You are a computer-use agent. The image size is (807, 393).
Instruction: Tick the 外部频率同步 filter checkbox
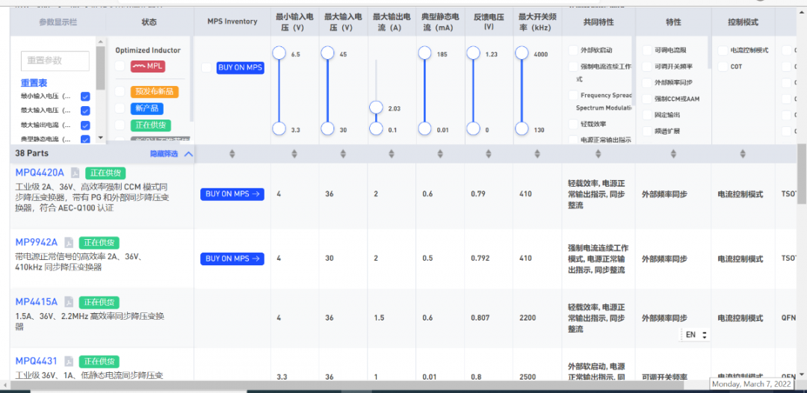click(x=647, y=82)
